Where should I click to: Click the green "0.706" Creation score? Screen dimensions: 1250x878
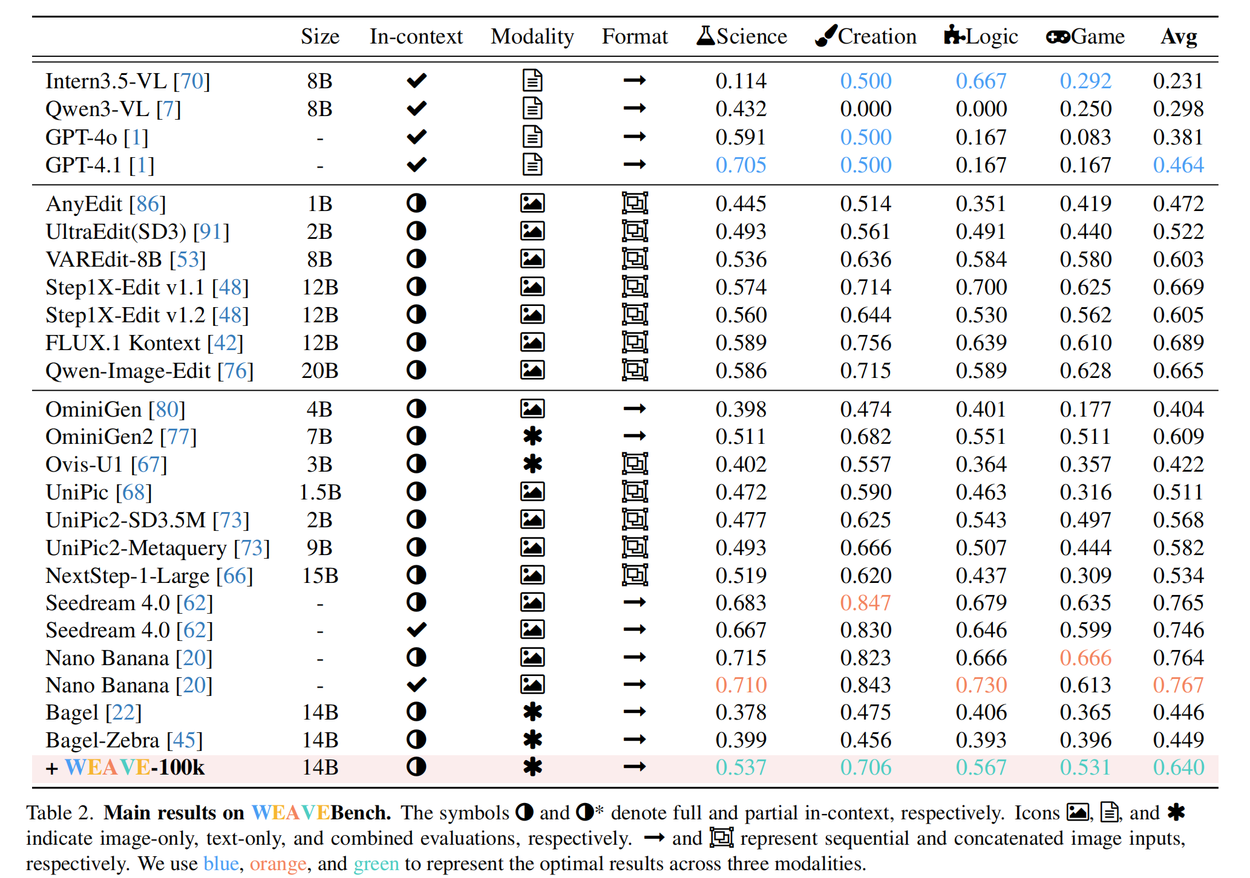[x=866, y=767]
